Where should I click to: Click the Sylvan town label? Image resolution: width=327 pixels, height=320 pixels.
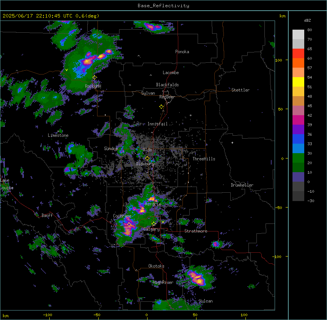[148, 93]
